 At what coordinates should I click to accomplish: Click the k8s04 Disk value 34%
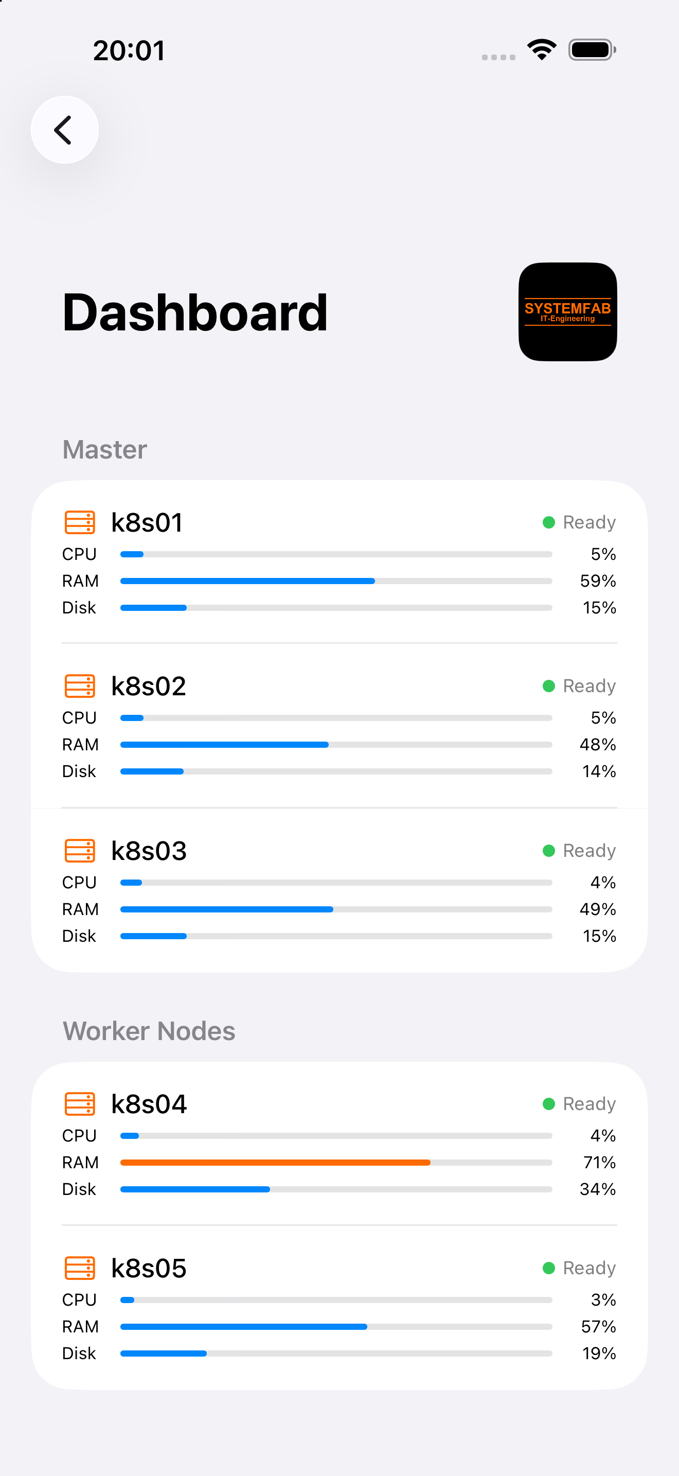click(x=598, y=1189)
